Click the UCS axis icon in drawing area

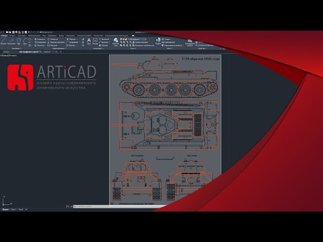tap(7, 200)
